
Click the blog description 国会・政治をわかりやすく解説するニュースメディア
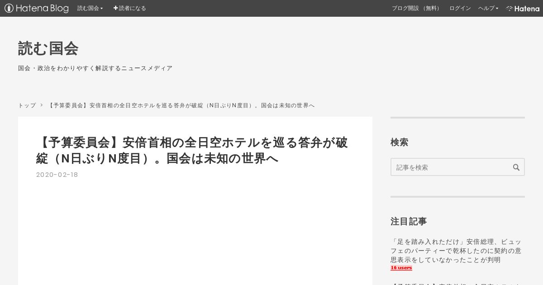[x=95, y=68]
